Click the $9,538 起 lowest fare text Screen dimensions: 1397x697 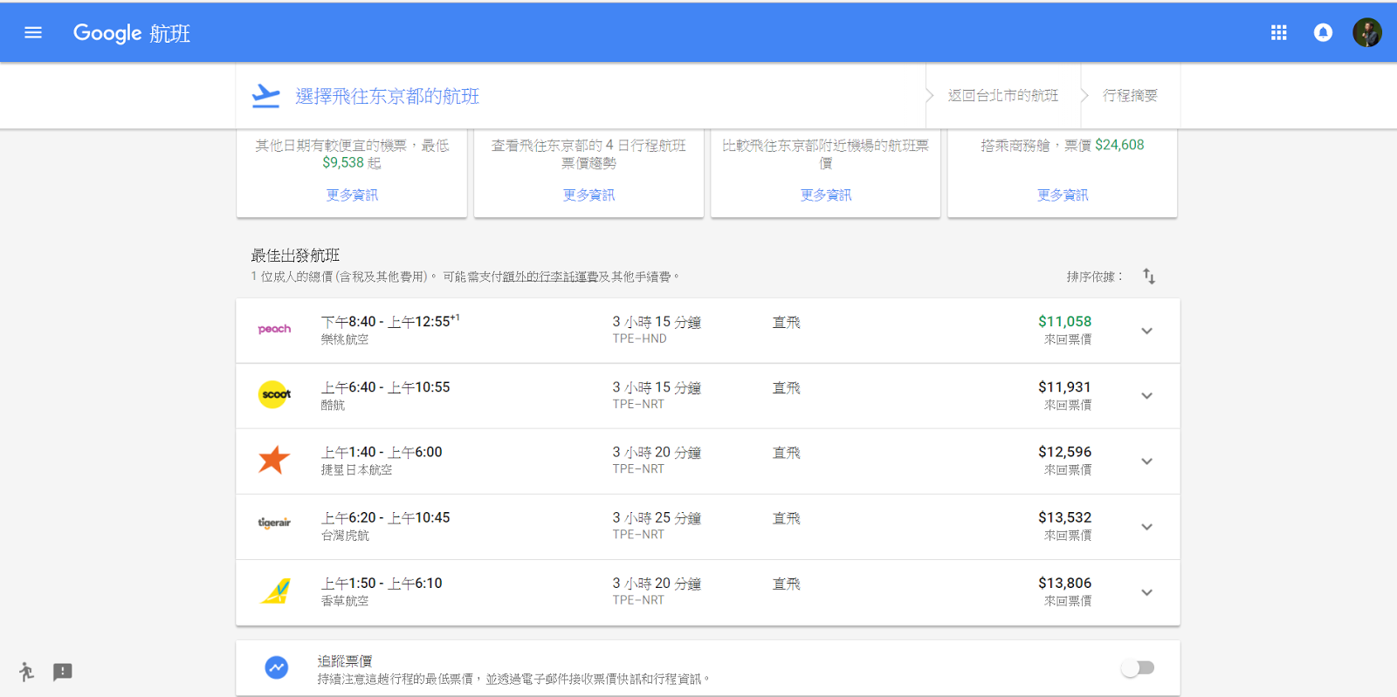352,163
